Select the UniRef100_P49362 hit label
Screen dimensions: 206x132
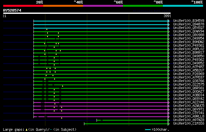click(x=189, y=60)
